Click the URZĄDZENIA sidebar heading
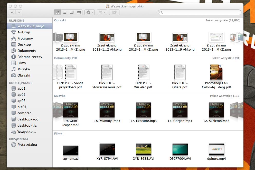This screenshot has width=255, height=170. tap(19, 139)
